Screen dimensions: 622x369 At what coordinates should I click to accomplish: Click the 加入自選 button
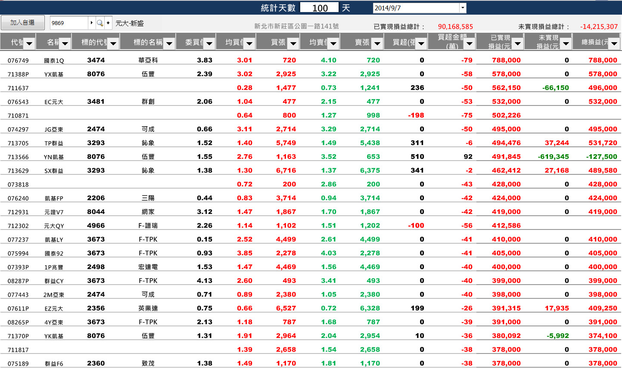pos(22,22)
